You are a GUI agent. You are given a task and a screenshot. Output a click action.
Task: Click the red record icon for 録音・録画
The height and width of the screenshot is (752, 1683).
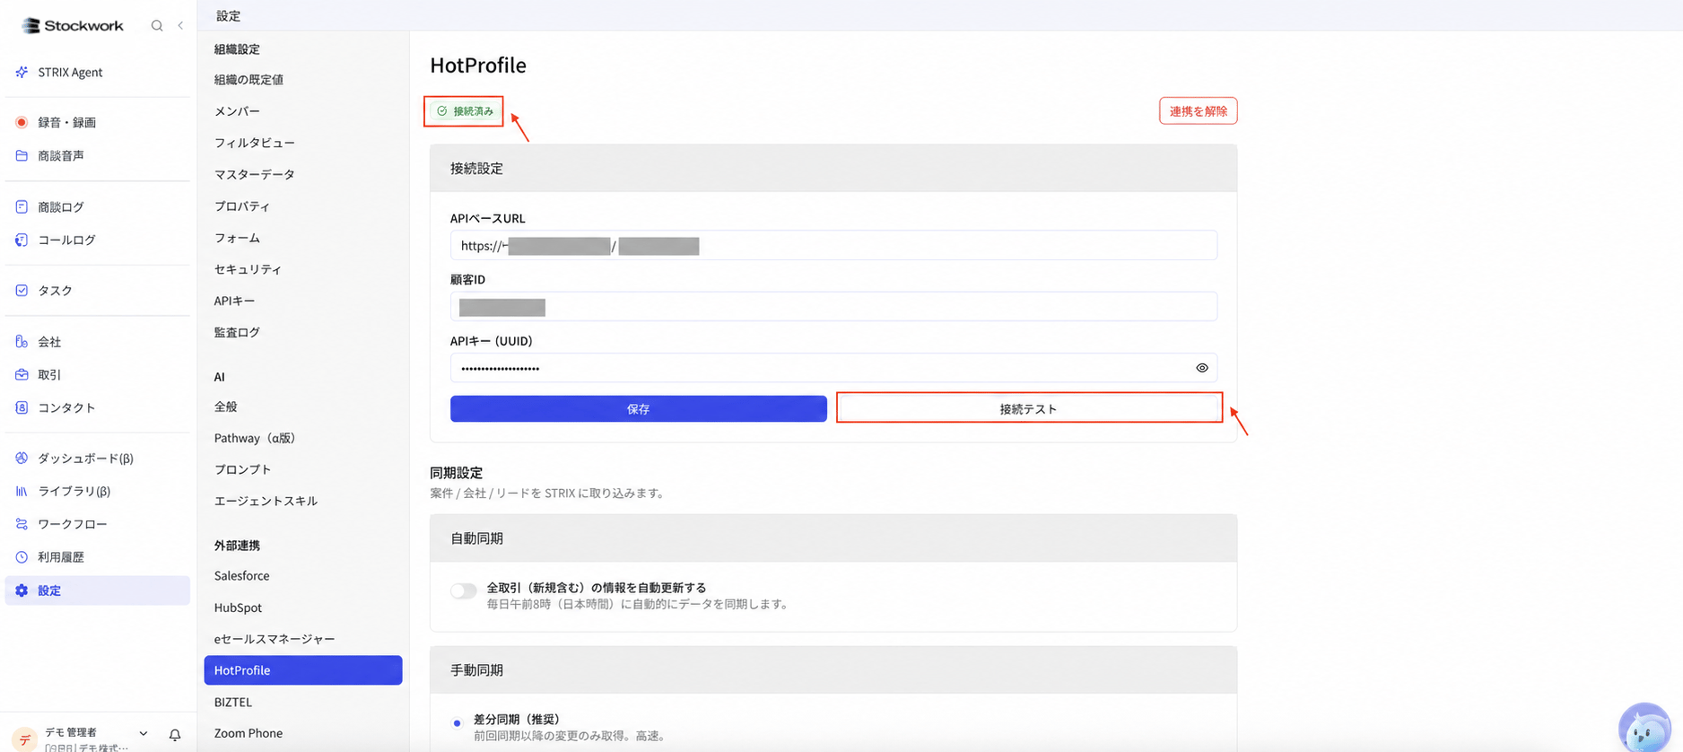[22, 122]
